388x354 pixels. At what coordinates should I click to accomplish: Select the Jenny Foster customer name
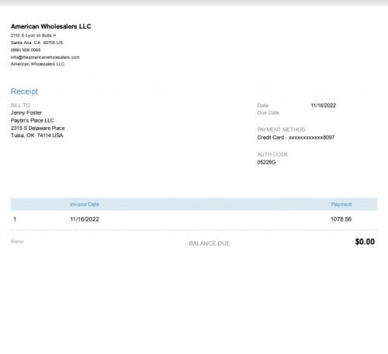[26, 112]
